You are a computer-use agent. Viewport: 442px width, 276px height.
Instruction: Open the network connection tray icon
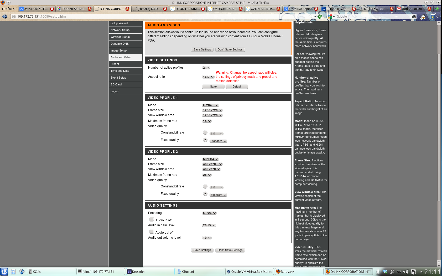point(413,272)
